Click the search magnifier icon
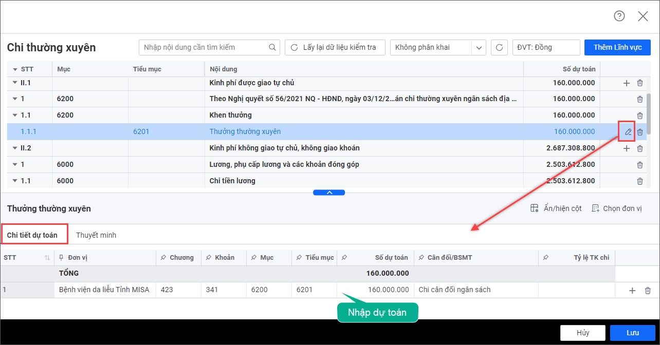The height and width of the screenshot is (345, 660). coord(272,47)
